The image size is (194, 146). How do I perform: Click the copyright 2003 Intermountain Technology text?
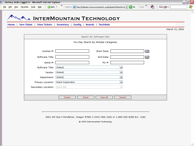click(95, 122)
